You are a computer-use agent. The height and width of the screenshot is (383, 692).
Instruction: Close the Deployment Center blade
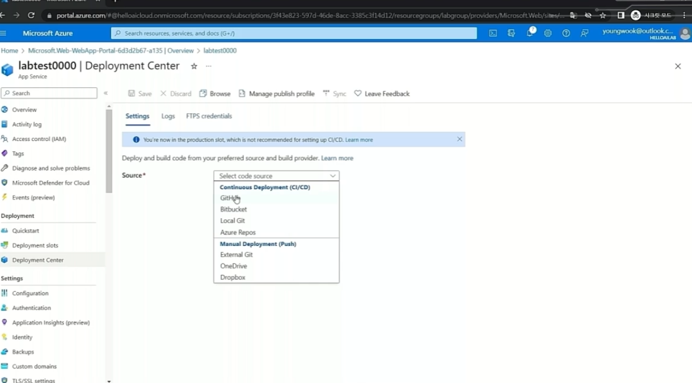tap(678, 66)
